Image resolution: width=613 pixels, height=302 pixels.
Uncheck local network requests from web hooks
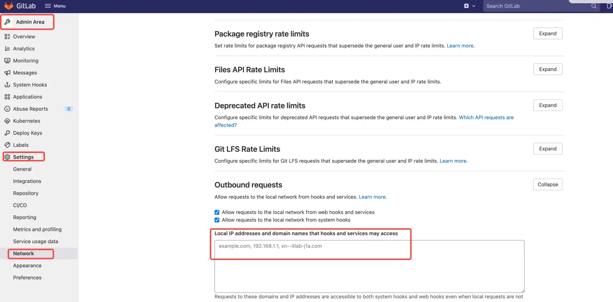pos(217,212)
